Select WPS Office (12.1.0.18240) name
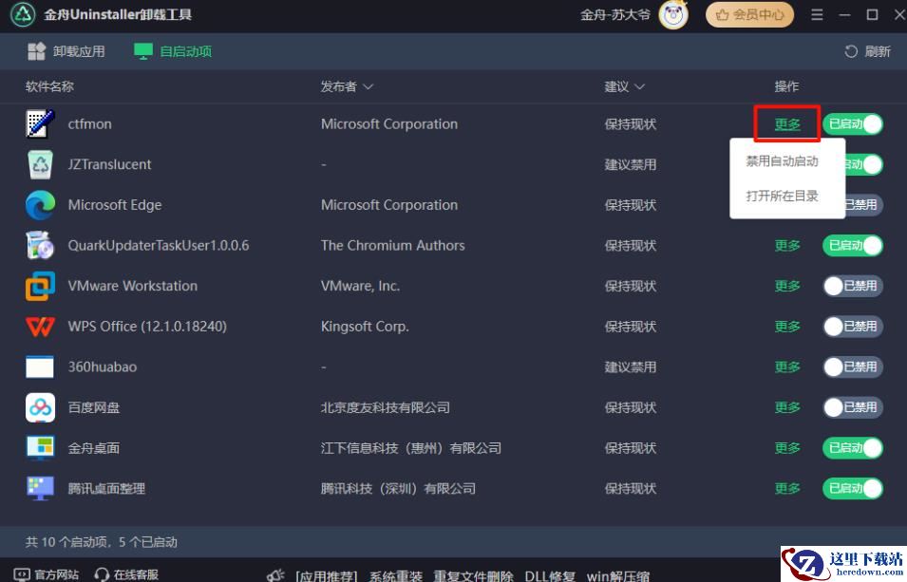Screen dimensions: 907x582 (x=147, y=327)
